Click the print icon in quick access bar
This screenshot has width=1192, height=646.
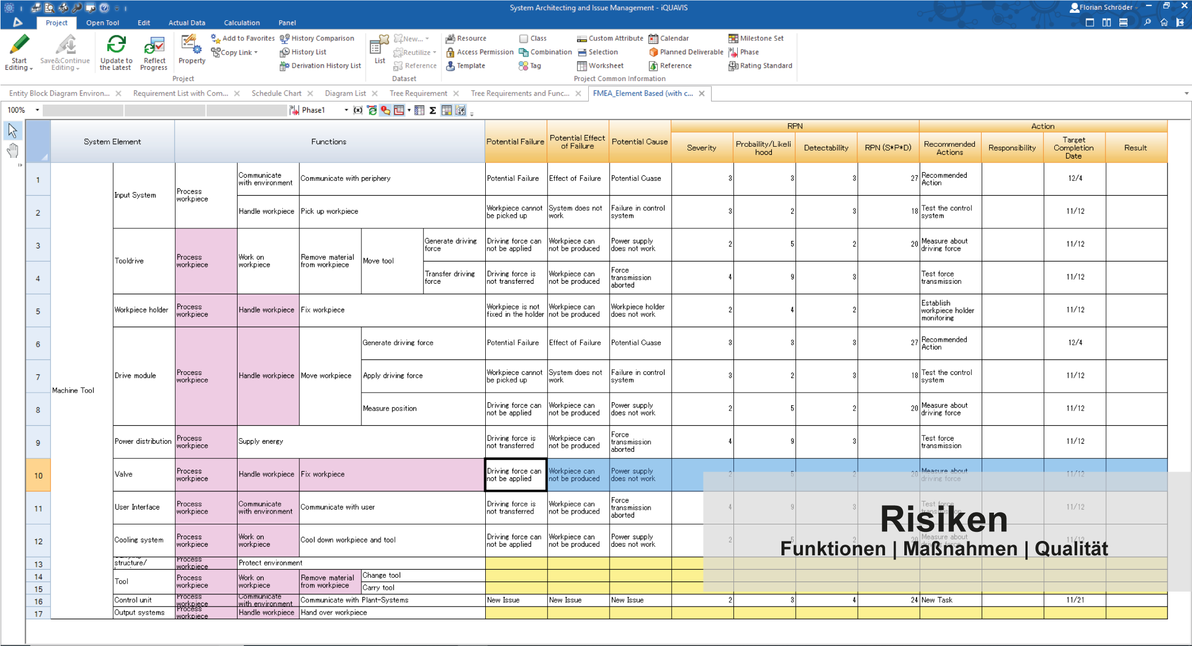coord(36,7)
